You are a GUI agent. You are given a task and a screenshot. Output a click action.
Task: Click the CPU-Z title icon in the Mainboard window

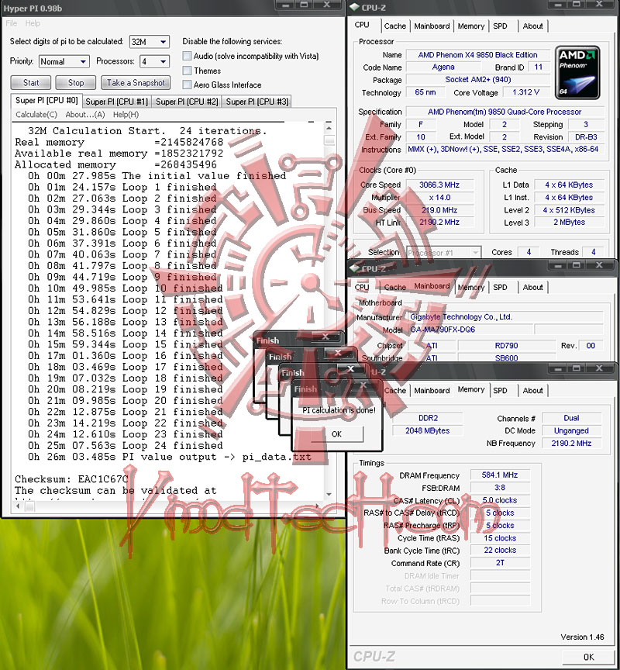point(354,269)
